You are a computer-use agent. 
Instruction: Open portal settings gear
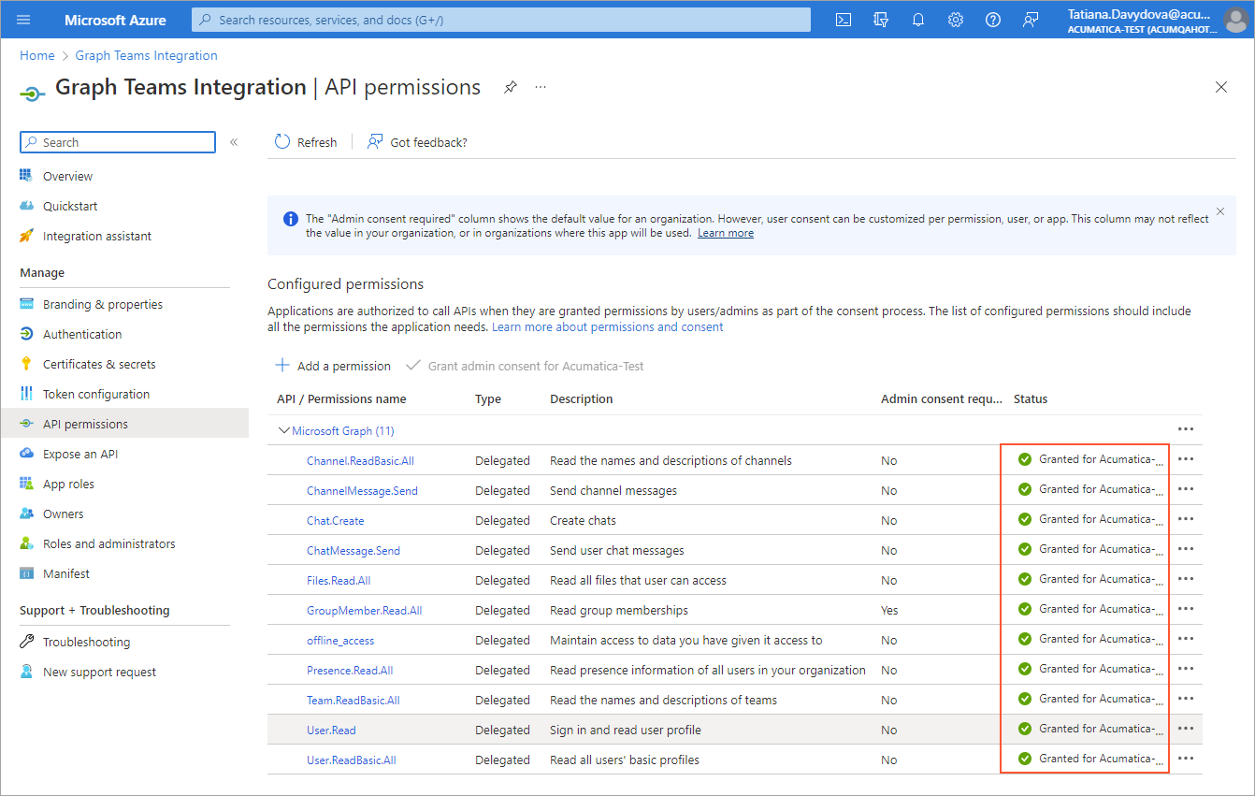click(955, 20)
